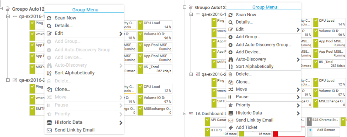Select Add Auto-Discovery Group in right menu
347x137 pixels.
point(263,45)
